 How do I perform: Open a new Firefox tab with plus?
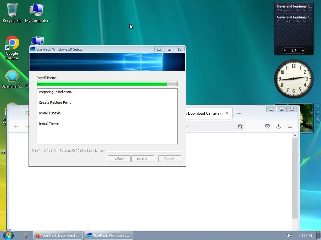click(x=239, y=113)
